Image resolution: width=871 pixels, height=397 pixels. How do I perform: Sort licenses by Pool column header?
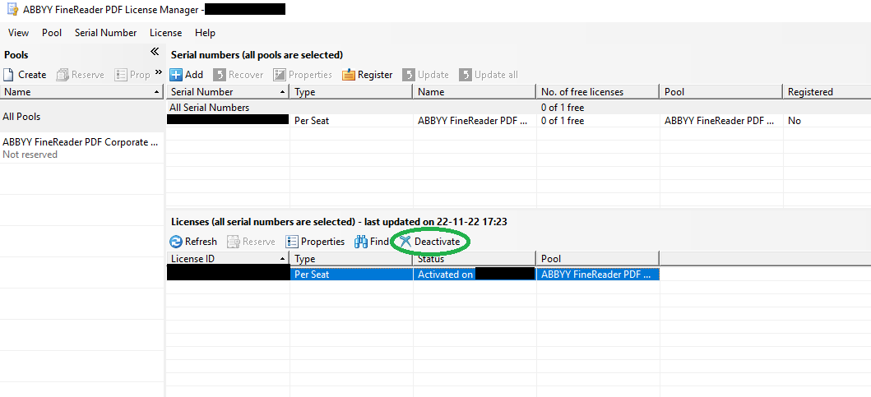(598, 259)
